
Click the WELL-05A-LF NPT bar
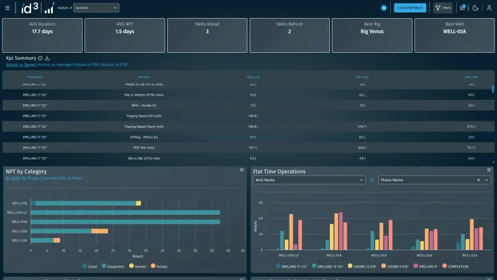[125, 212]
